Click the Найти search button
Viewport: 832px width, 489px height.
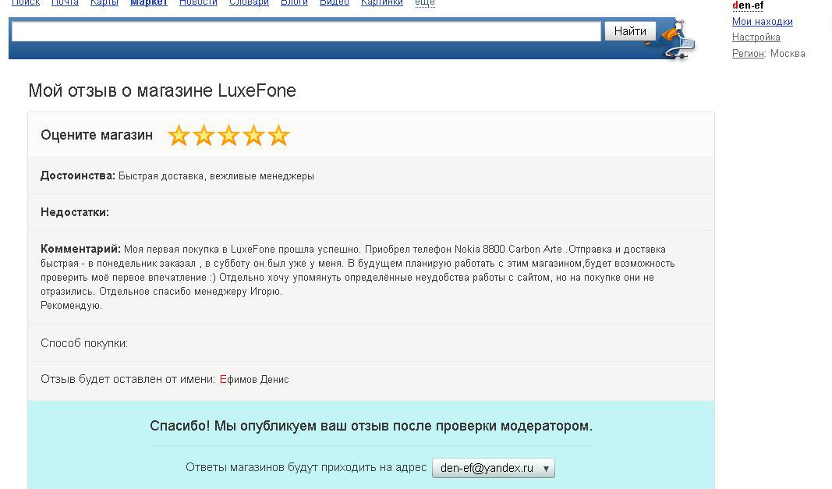click(630, 30)
